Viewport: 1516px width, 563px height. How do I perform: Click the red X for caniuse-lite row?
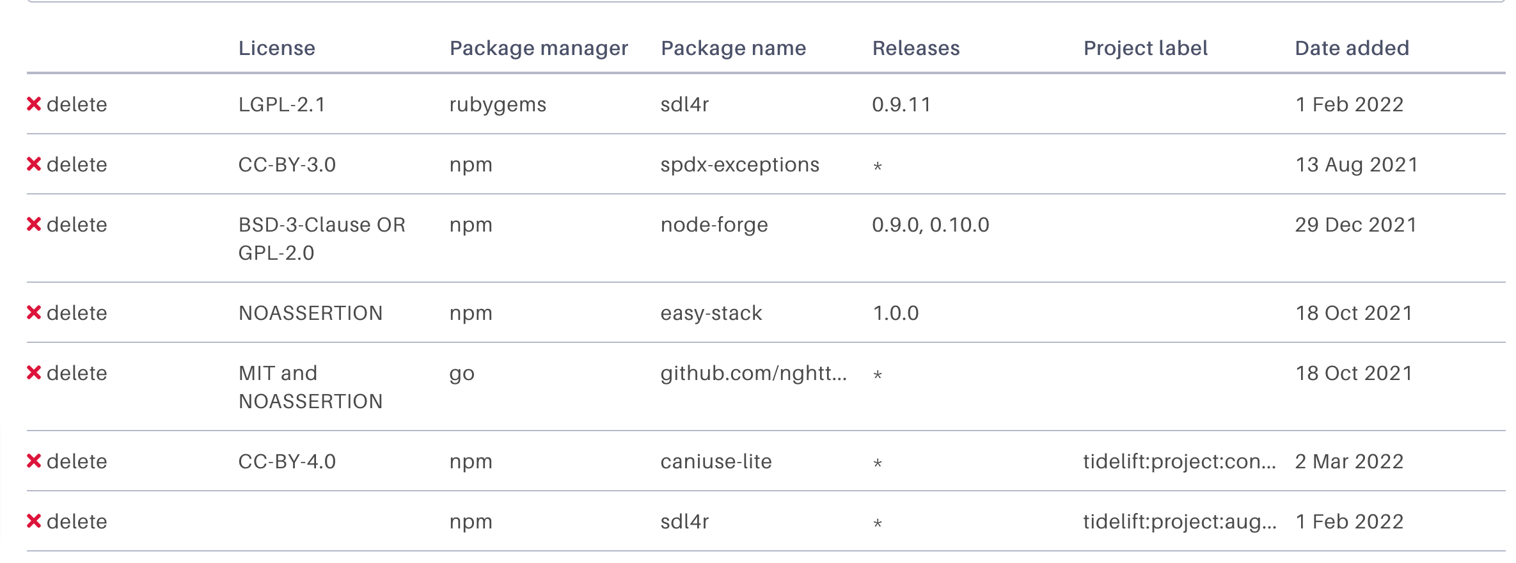click(34, 461)
